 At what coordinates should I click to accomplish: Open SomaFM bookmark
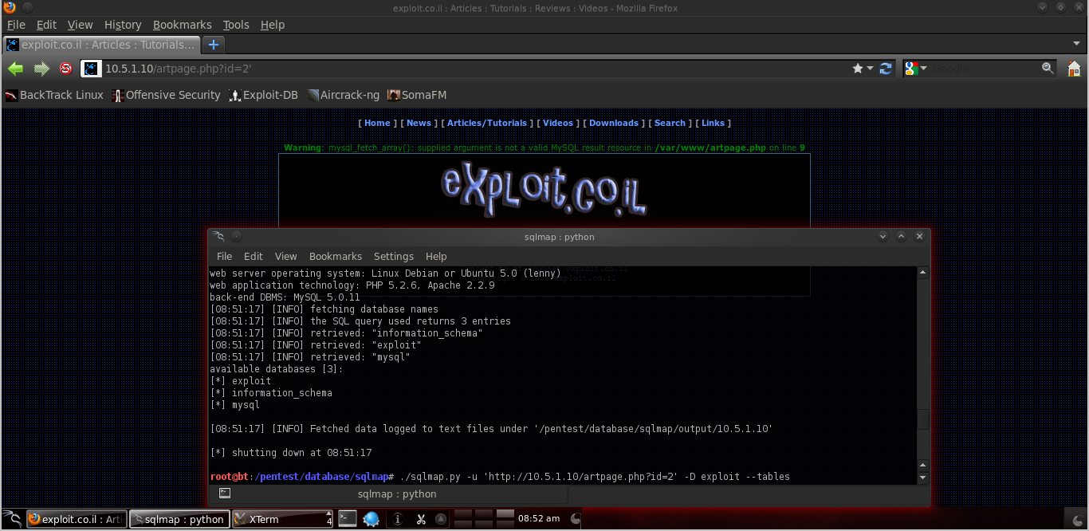coord(417,95)
